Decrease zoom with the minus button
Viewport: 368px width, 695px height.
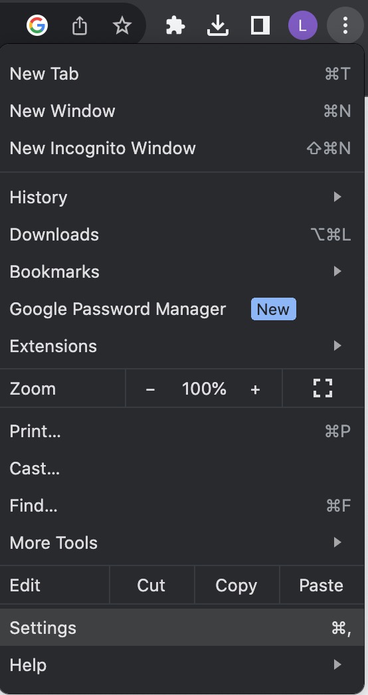[150, 389]
